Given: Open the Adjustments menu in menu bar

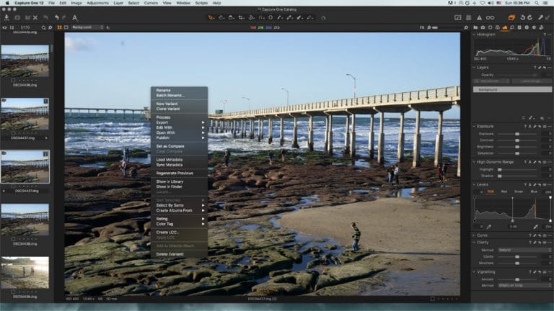Looking at the screenshot, I should tap(97, 3).
